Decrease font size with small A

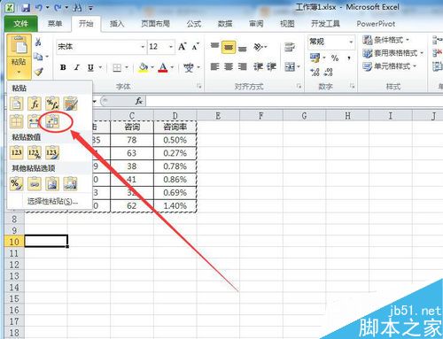(196, 46)
